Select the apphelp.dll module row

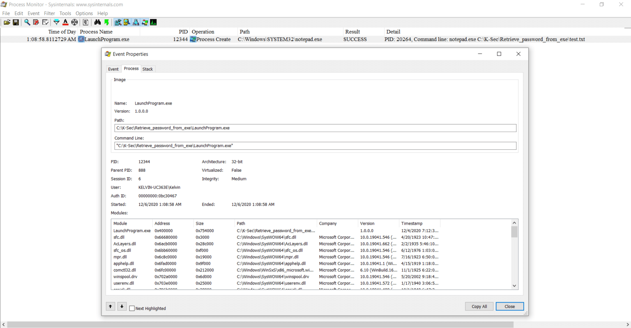click(276, 264)
